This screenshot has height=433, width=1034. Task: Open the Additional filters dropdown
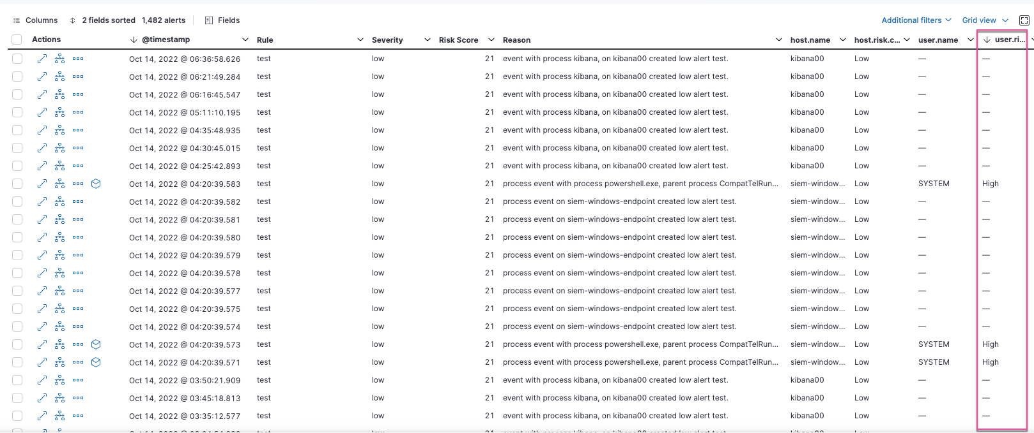coord(916,20)
